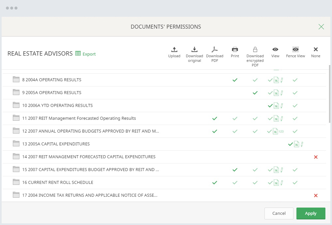Click the Download encrypted PDF lock icon
The height and width of the screenshot is (225, 332).
[x=255, y=50]
